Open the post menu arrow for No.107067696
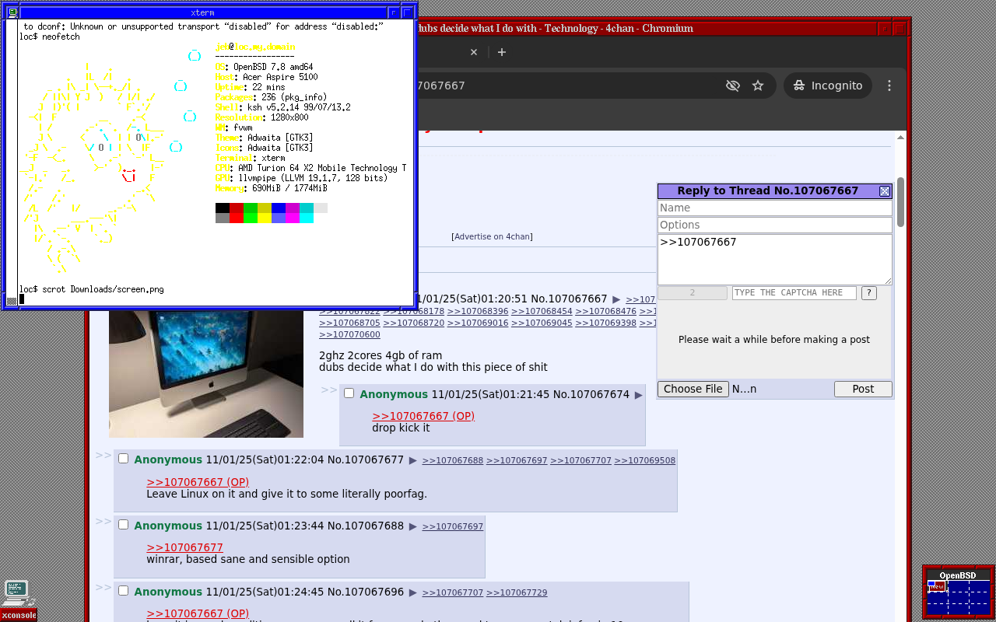 (413, 592)
